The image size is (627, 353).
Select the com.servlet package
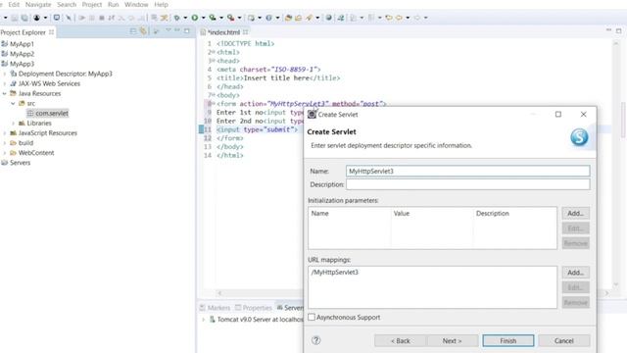(x=52, y=114)
